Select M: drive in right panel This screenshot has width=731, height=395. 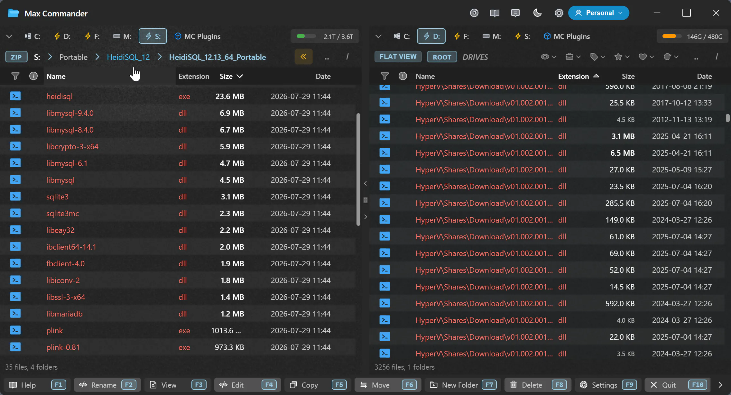click(x=492, y=36)
